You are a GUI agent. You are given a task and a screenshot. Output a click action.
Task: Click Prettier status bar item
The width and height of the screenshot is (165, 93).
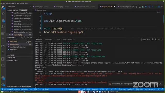point(139,89)
